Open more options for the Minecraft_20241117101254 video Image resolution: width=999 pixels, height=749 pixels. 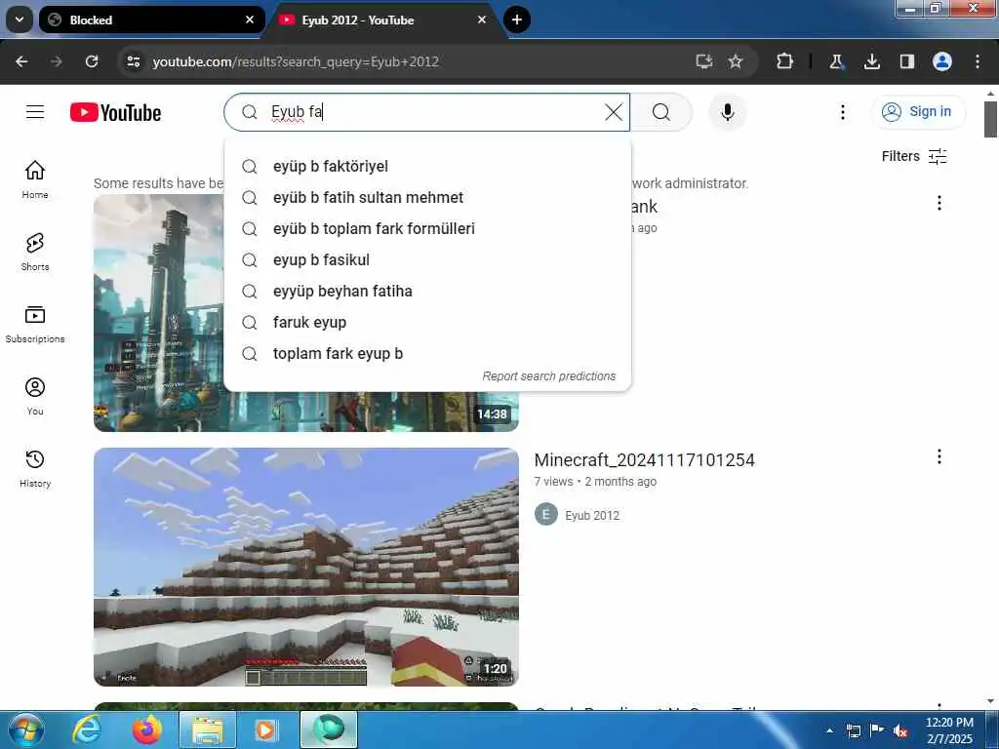click(x=939, y=456)
